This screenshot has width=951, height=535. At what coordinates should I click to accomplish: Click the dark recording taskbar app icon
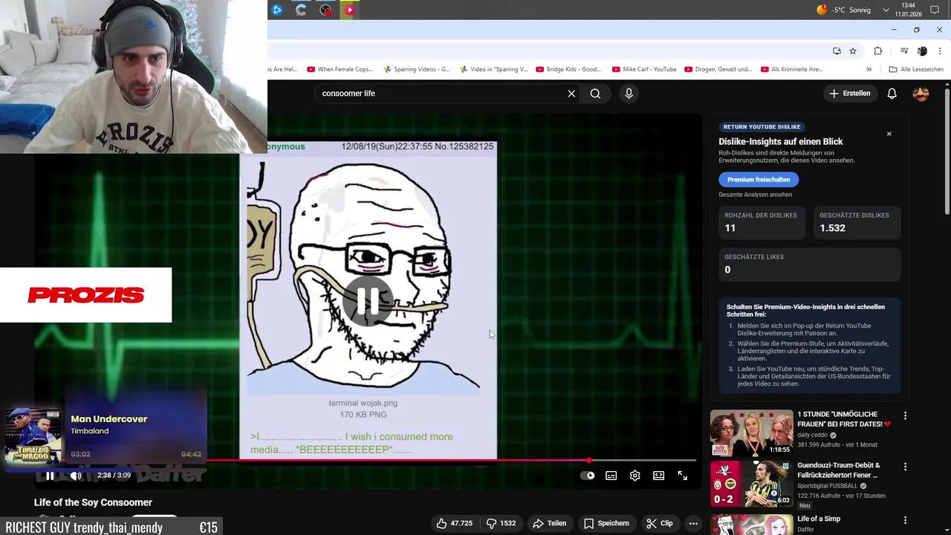tap(325, 10)
